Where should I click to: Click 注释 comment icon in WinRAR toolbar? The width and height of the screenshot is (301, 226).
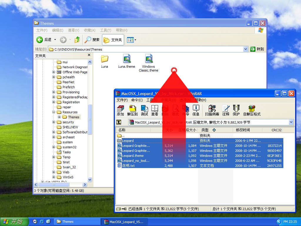[226, 111]
